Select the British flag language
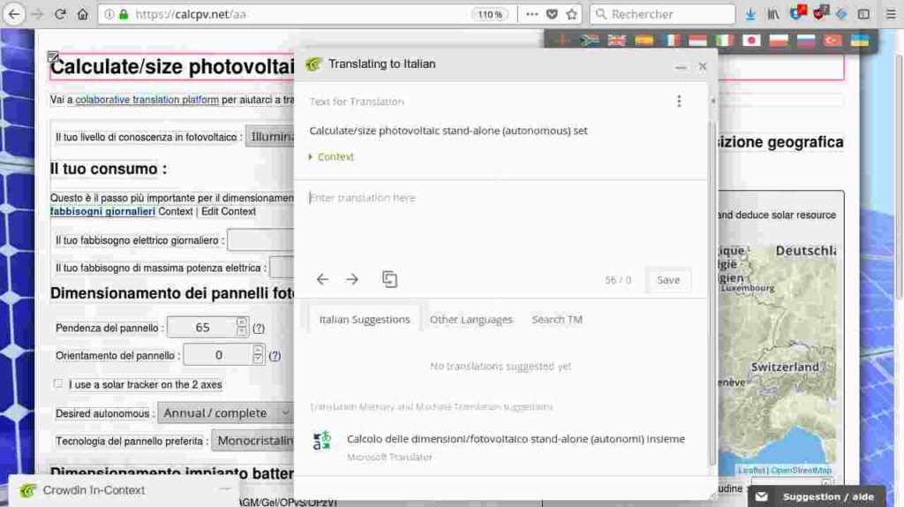This screenshot has height=507, width=904. click(616, 40)
